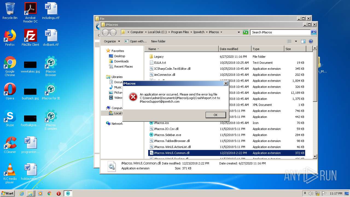Open includingu.rtf desktop file

(51, 11)
